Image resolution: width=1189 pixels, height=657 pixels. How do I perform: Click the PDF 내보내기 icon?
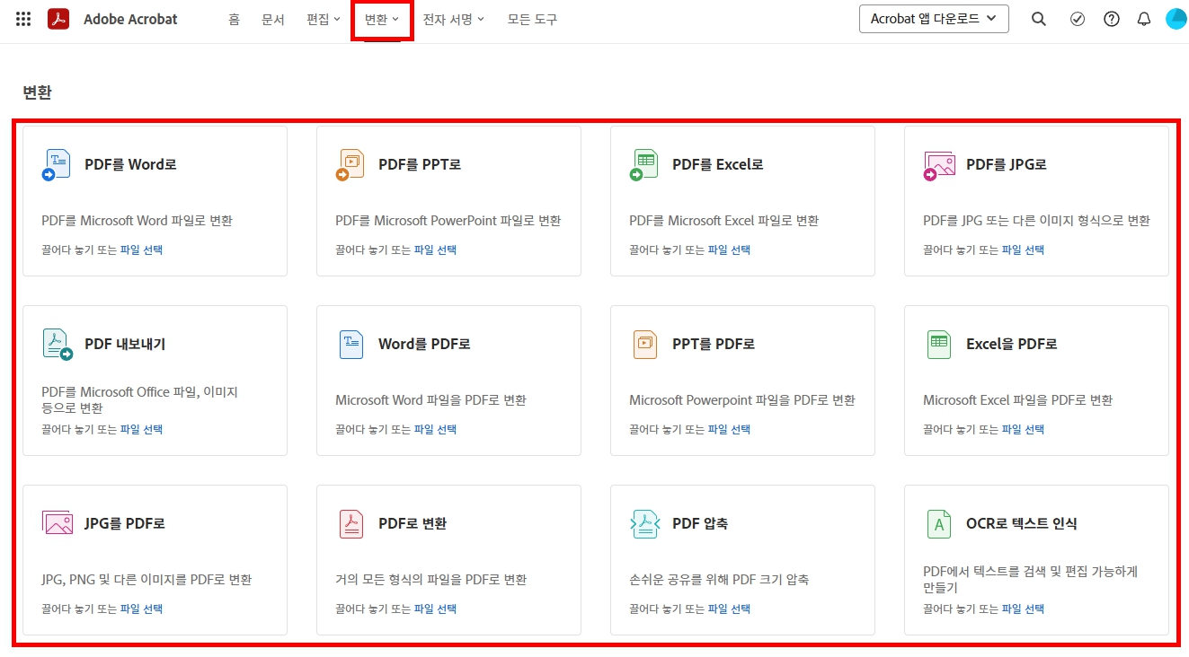pos(57,345)
